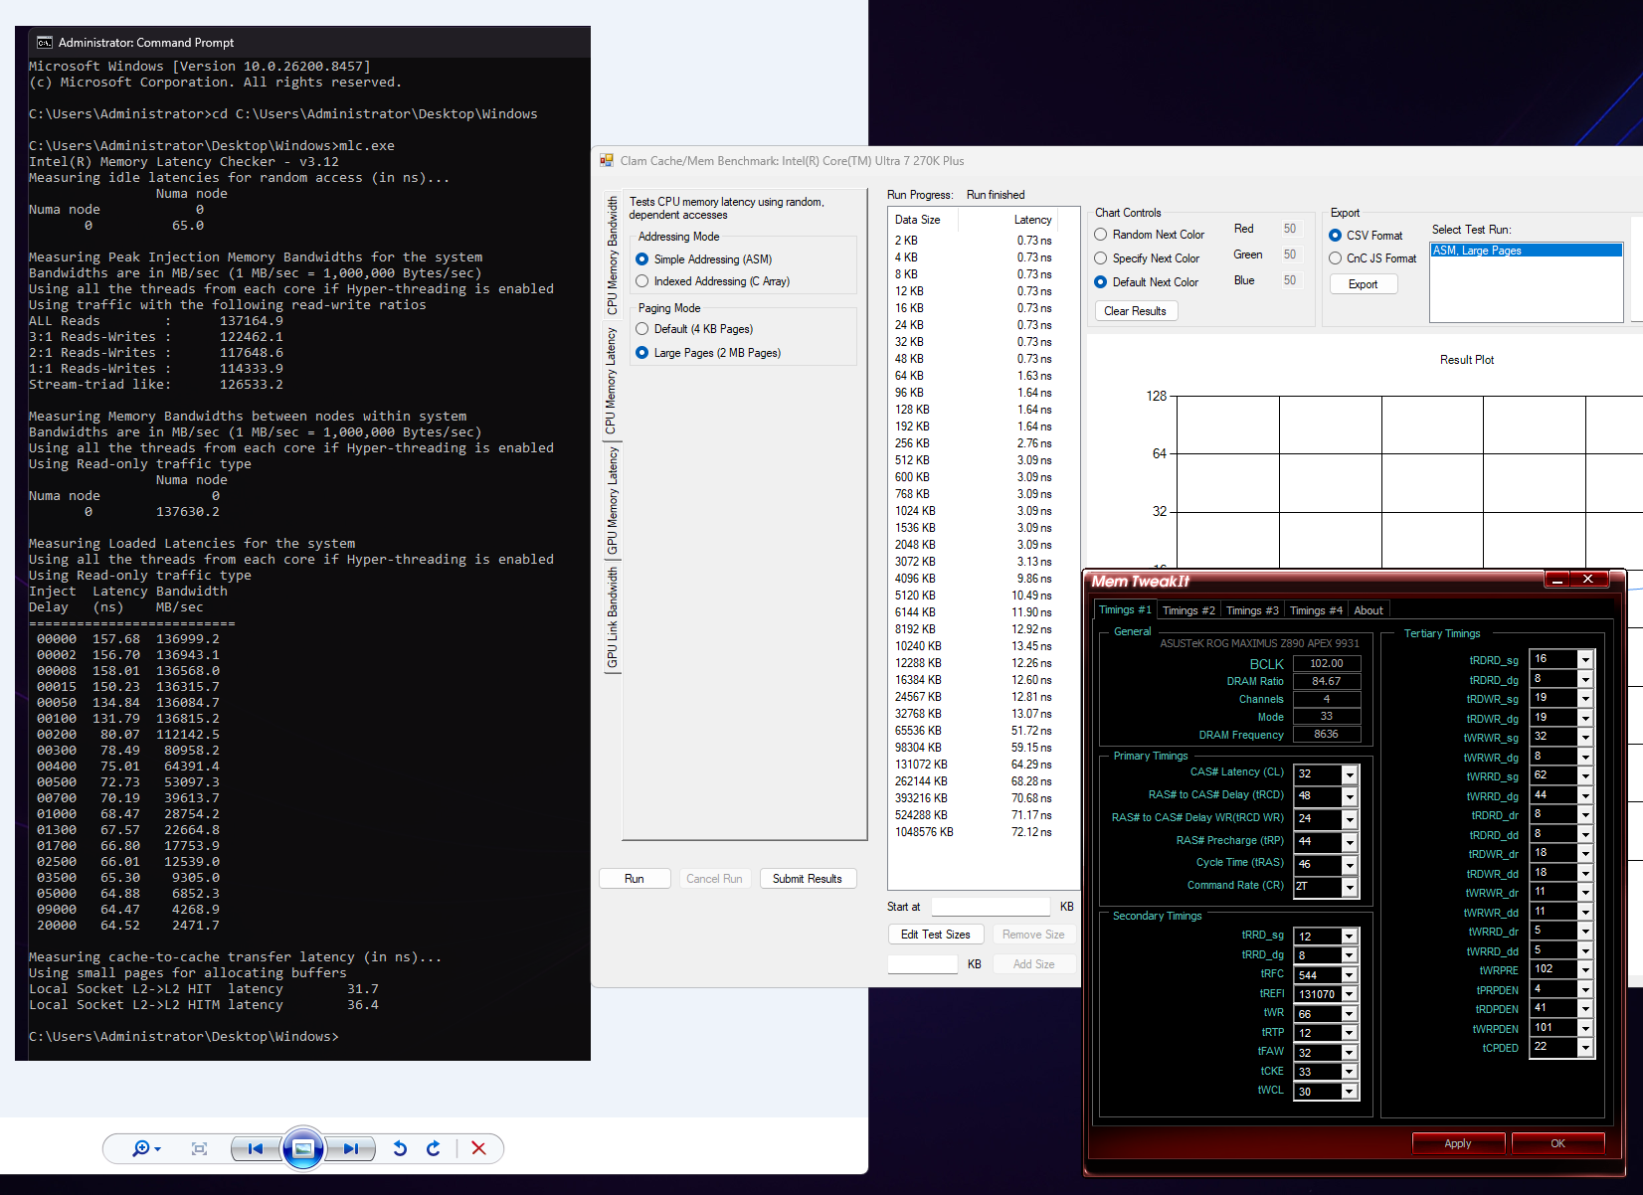Select ASM, Large Pages test run entry
1643x1195 pixels.
1526,251
